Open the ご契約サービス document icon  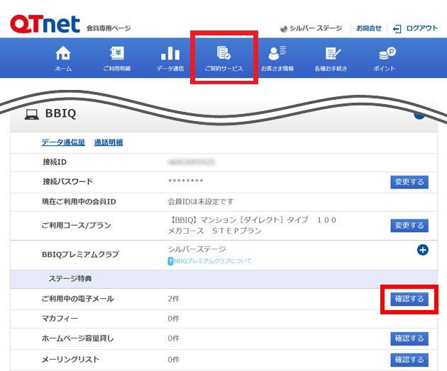pos(223,54)
